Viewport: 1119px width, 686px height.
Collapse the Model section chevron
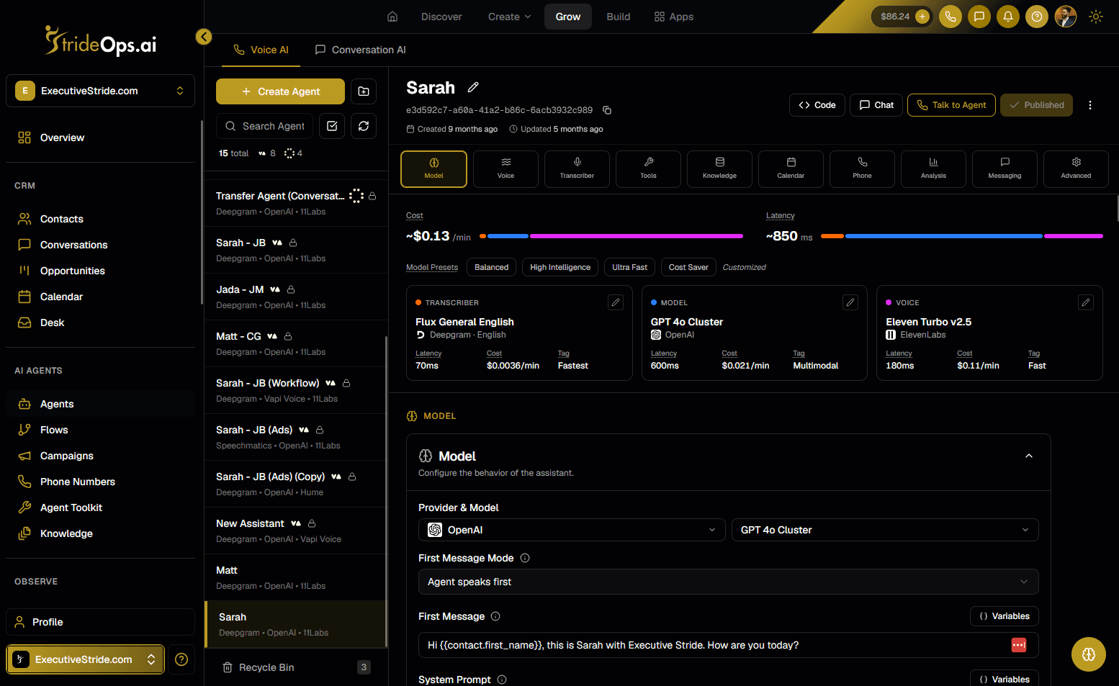(1029, 456)
